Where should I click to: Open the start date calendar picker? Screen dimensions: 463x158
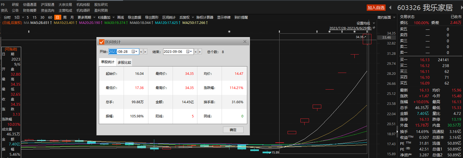[x=134, y=52]
